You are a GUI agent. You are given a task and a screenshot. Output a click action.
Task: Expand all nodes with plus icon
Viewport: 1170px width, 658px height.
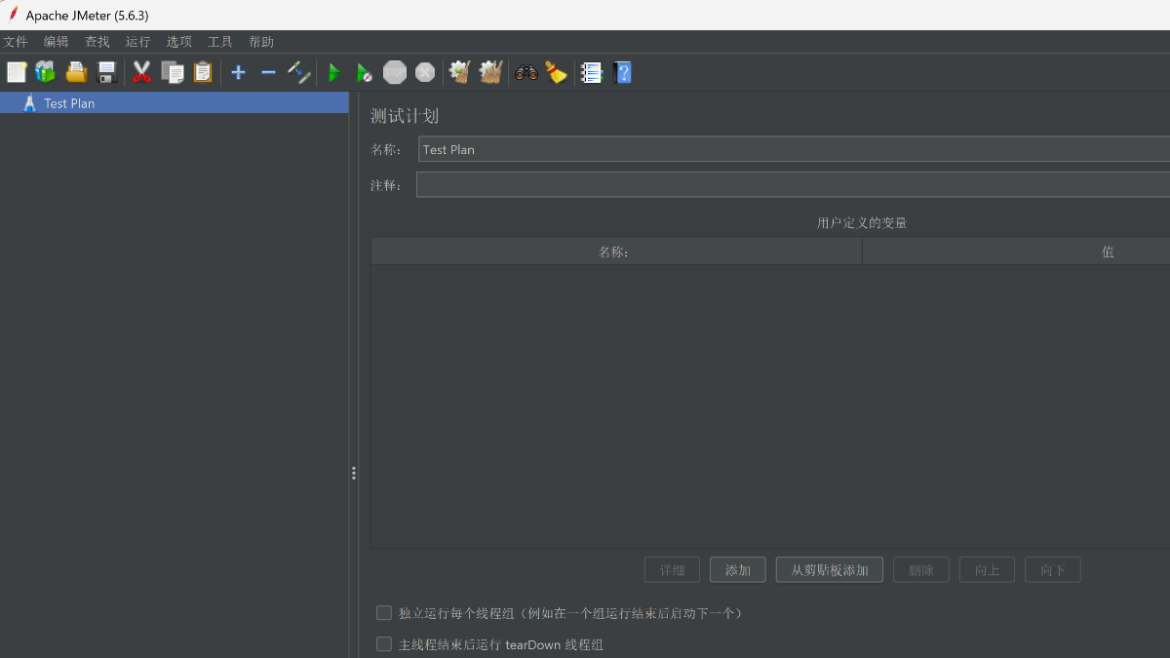coord(238,72)
